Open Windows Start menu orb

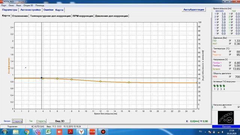tap(4, 132)
